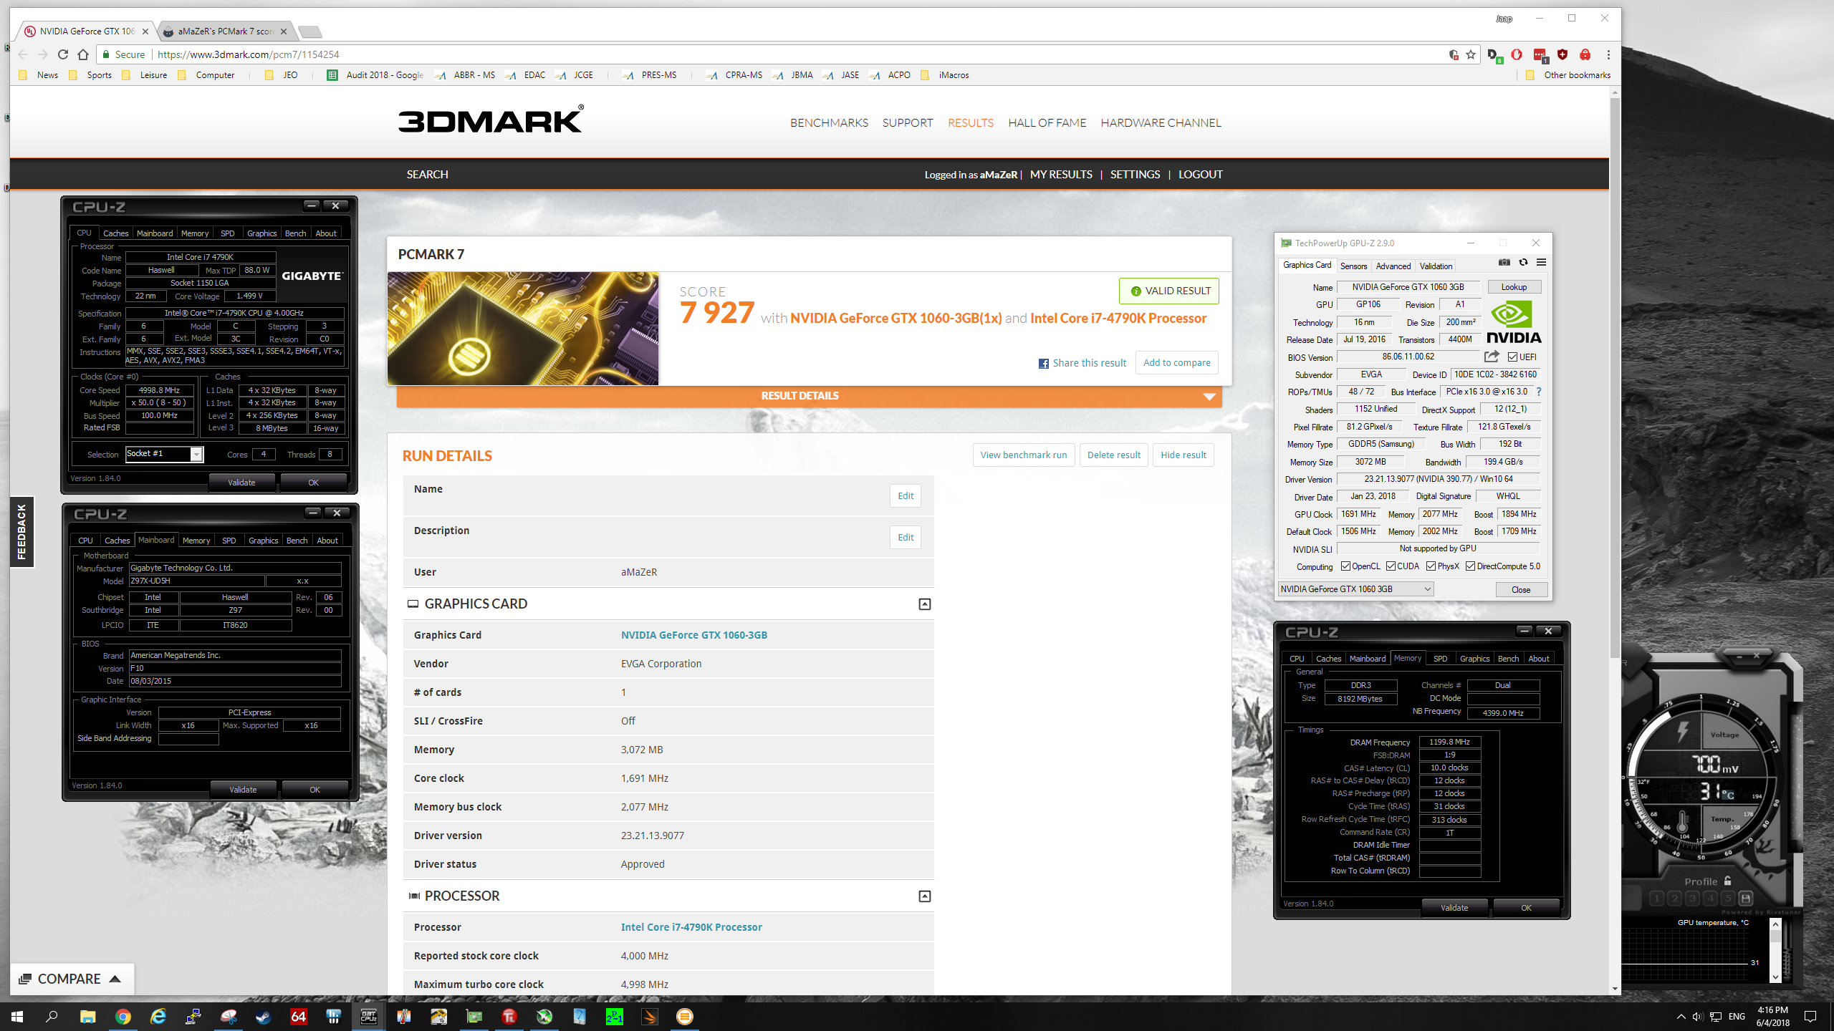This screenshot has height=1031, width=1834.
Task: Click the Windows Start button
Action: coord(17,1016)
